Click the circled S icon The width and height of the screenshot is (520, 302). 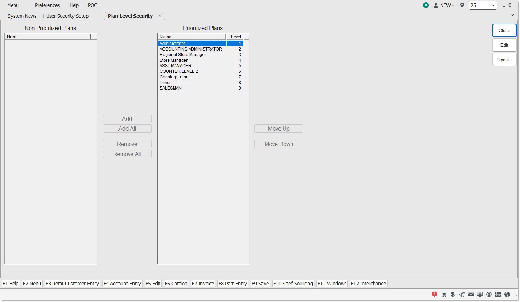(489, 294)
